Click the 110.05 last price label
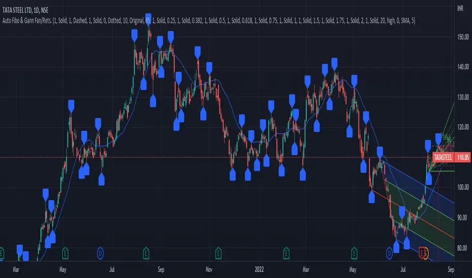 pos(463,158)
